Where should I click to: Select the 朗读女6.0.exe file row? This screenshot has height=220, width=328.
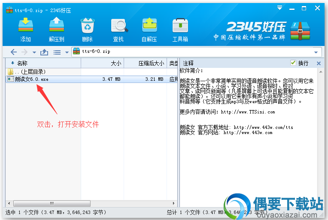[x=91, y=79]
